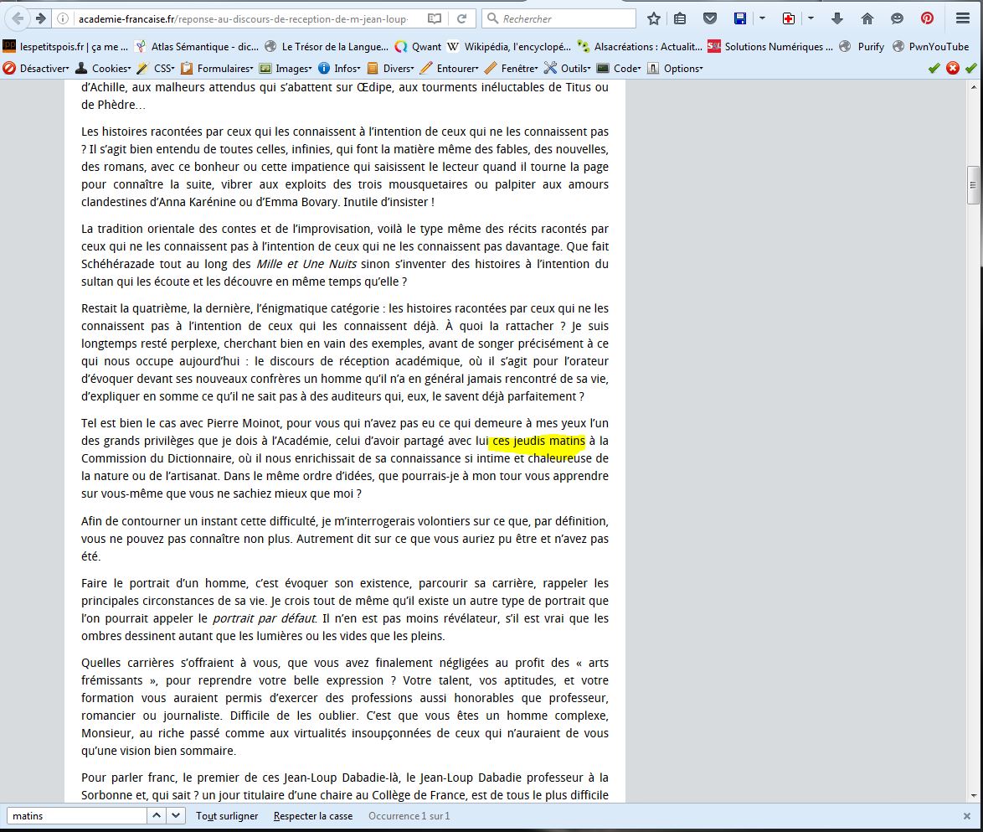The width and height of the screenshot is (983, 832).
Task: Click the blue floppy disk save icon
Action: [740, 18]
